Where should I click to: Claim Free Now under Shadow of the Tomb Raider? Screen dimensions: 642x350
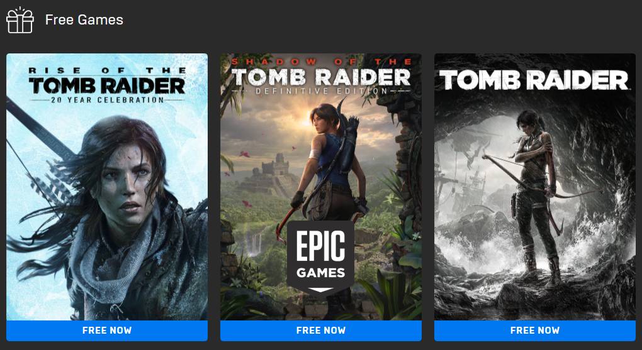(x=321, y=331)
